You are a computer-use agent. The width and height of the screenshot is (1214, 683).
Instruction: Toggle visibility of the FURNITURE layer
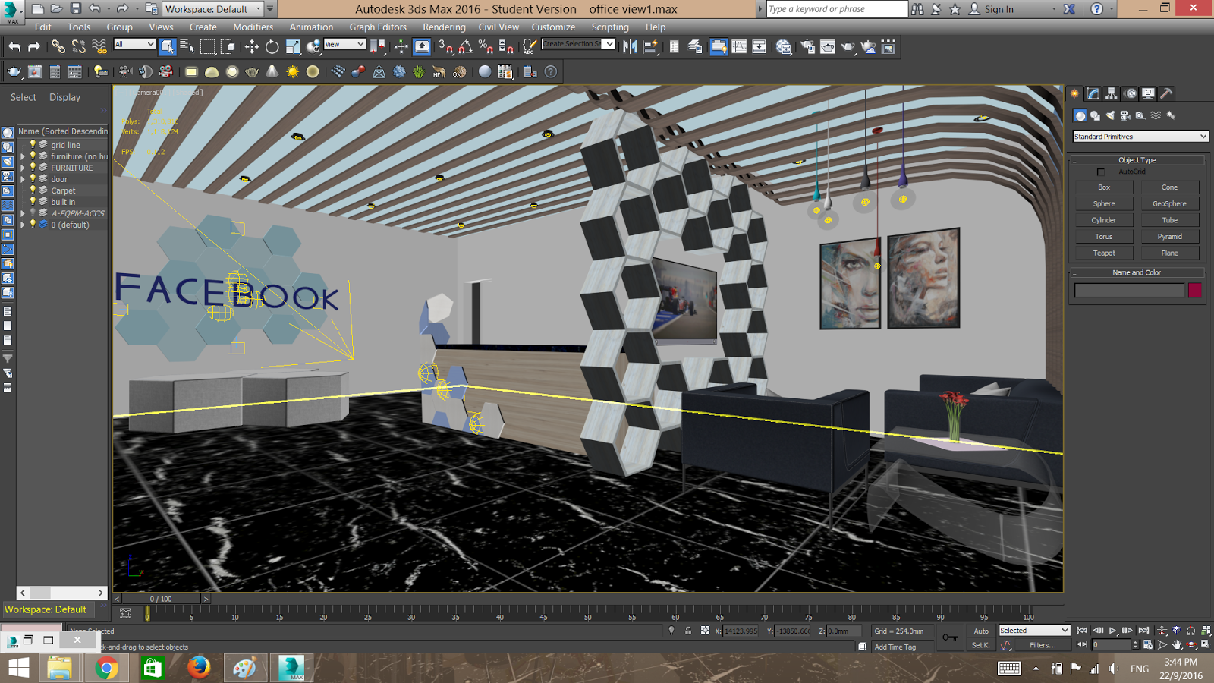[33, 168]
